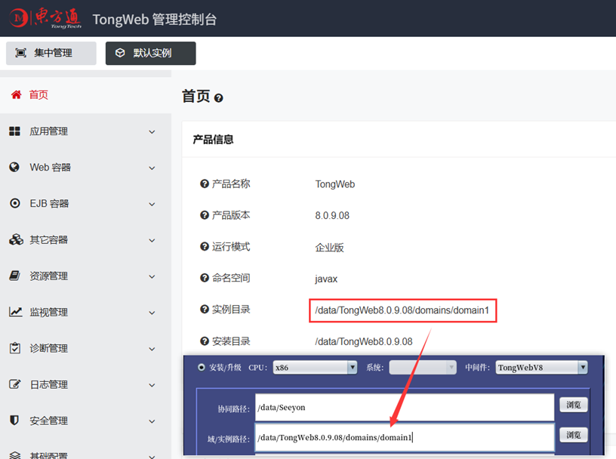Click help icon next to 首页 title
Viewport: 616px width, 459px height.
[219, 98]
